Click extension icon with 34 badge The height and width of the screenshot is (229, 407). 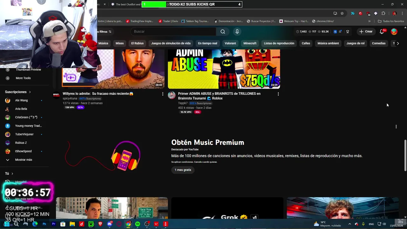point(368,13)
